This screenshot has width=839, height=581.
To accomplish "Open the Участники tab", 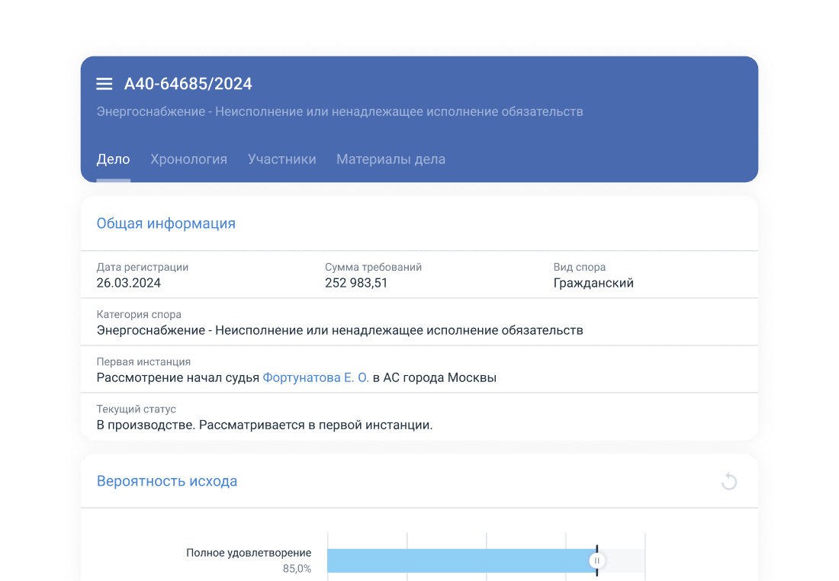I will pyautogui.click(x=281, y=159).
